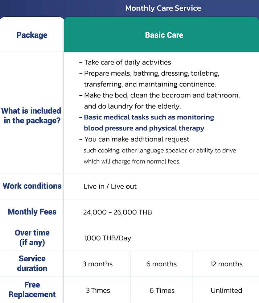The image size is (259, 303).
Task: Click the '3 Times' free replacement cell
Action: 98,290
